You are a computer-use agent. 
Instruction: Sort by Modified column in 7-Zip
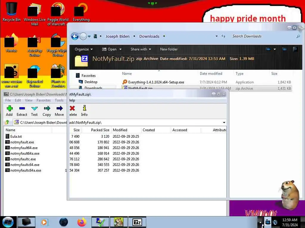click(126, 130)
